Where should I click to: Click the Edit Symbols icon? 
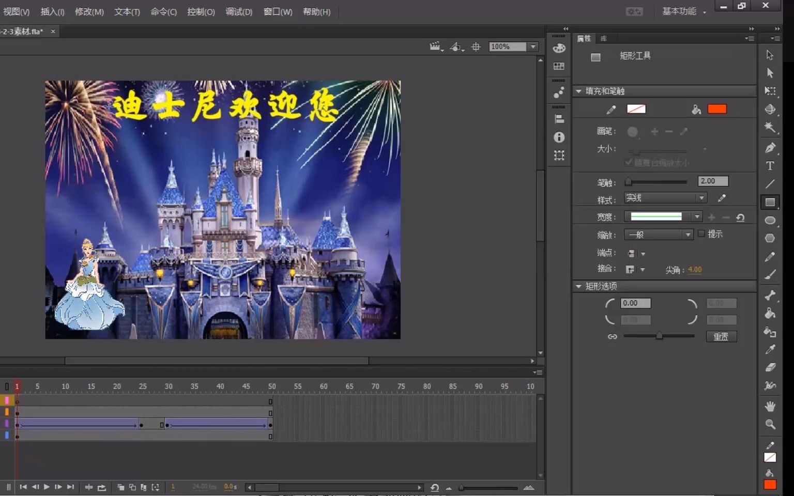click(x=456, y=47)
